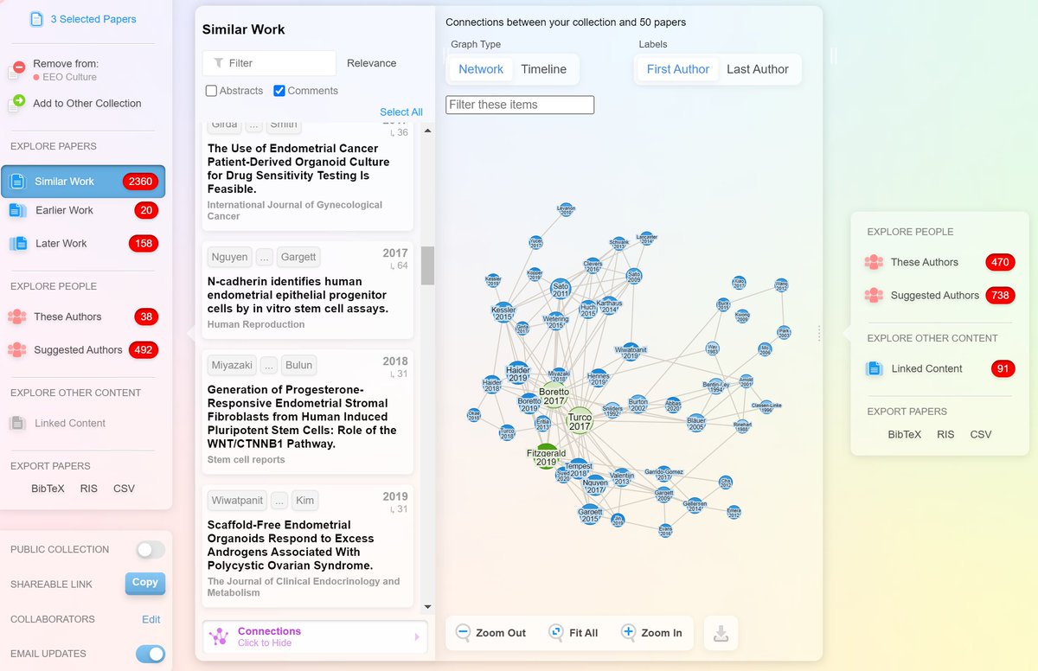Viewport: 1038px width, 671px height.
Task: Click the Fit All icon
Action: click(556, 632)
